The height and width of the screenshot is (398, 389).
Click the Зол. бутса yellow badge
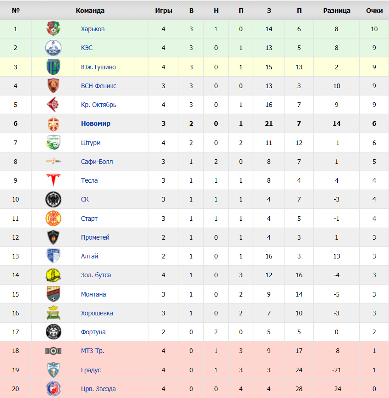[x=53, y=275]
